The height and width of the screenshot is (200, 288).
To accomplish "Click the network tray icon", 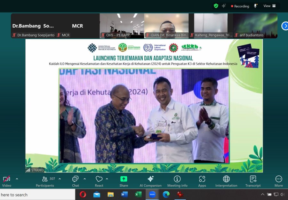I will (x=276, y=194).
